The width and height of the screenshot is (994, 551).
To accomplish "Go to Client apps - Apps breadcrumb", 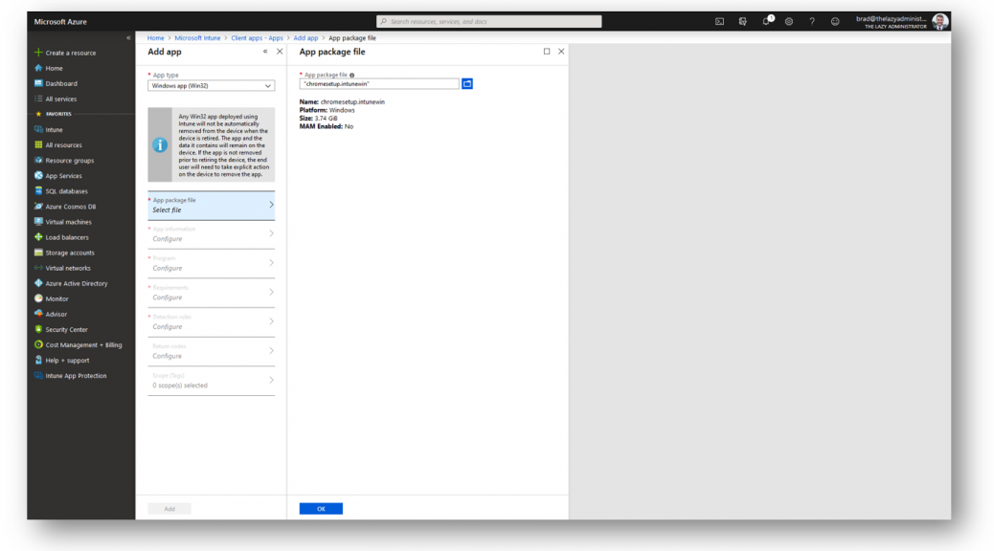I will [257, 38].
